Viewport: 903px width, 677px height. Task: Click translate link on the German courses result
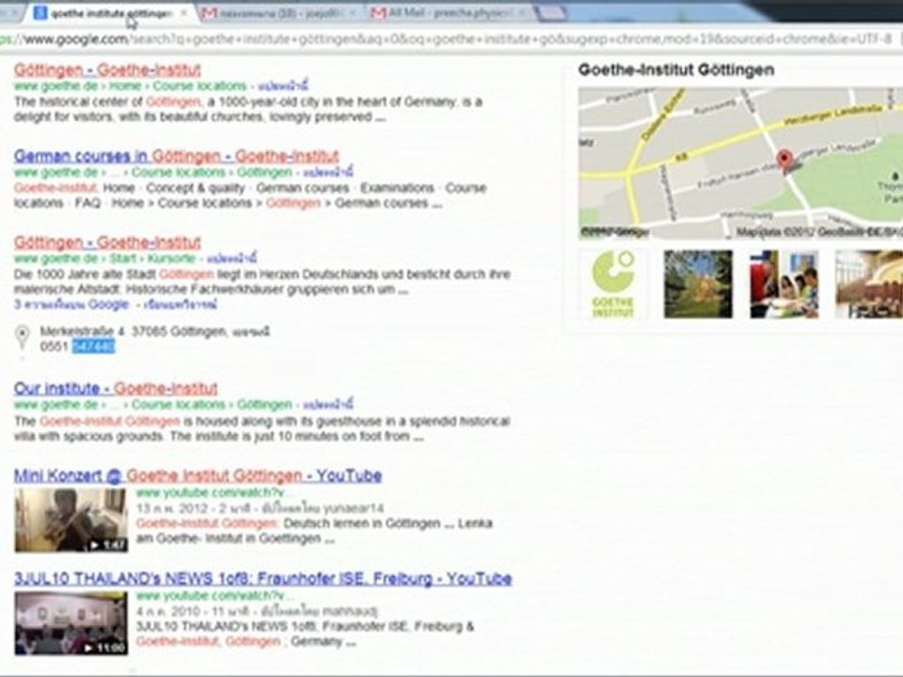[327, 172]
